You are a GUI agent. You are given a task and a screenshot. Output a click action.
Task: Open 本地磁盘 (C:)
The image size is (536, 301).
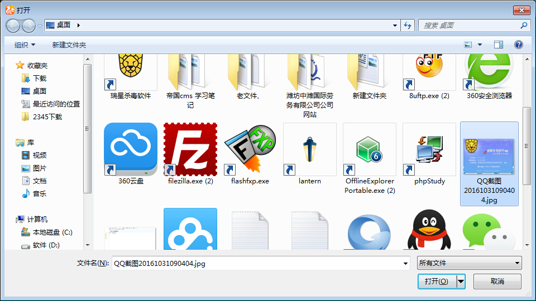coord(52,232)
